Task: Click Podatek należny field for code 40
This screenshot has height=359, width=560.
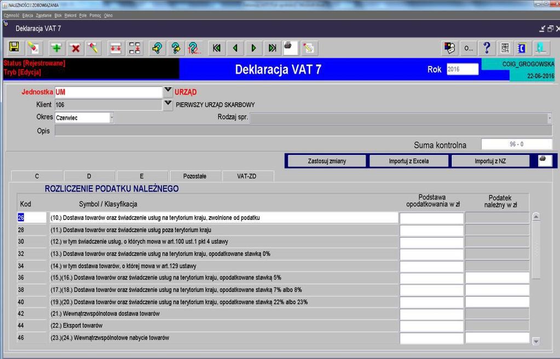Action: (x=497, y=302)
